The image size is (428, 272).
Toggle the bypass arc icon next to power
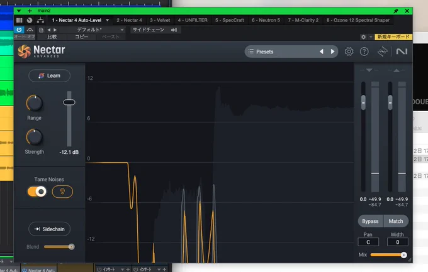pos(30,30)
